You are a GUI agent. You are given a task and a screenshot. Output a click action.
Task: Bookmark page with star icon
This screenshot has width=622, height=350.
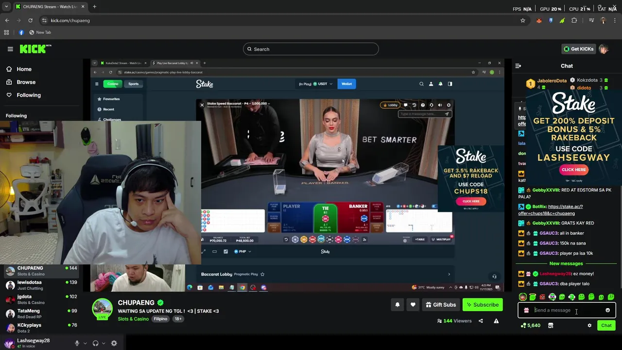click(522, 20)
